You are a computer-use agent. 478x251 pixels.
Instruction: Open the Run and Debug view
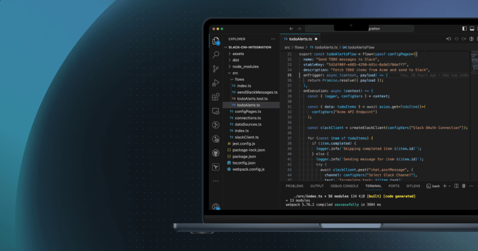click(216, 82)
